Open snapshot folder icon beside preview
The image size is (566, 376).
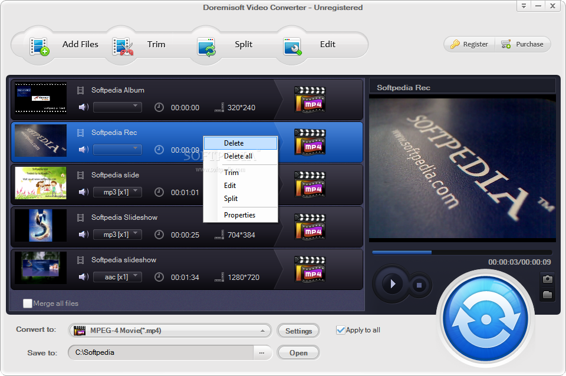point(547,295)
